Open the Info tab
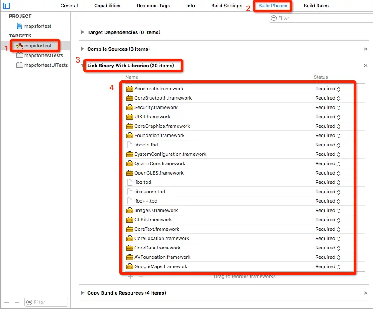373x309 pixels. (x=190, y=6)
